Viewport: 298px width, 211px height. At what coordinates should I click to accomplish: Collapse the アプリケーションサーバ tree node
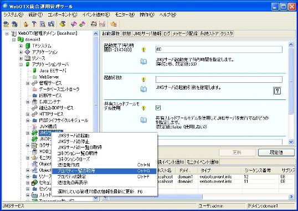pos(21,65)
